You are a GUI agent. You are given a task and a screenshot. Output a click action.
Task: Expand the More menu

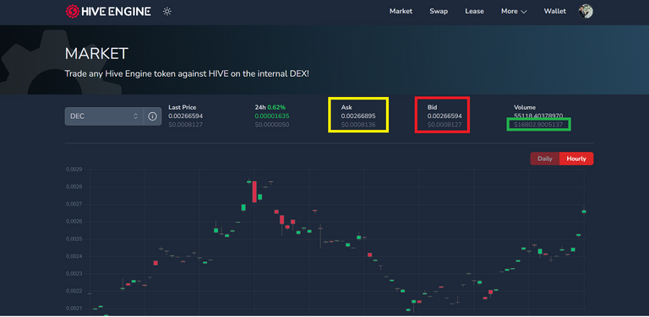pyautogui.click(x=514, y=11)
